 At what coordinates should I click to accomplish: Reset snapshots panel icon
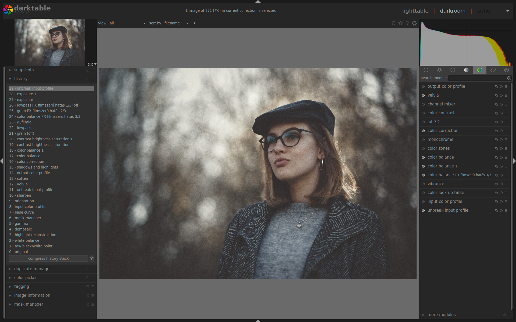[88, 70]
